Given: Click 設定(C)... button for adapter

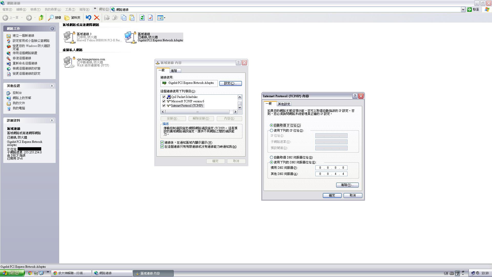Looking at the screenshot, I should click(230, 83).
